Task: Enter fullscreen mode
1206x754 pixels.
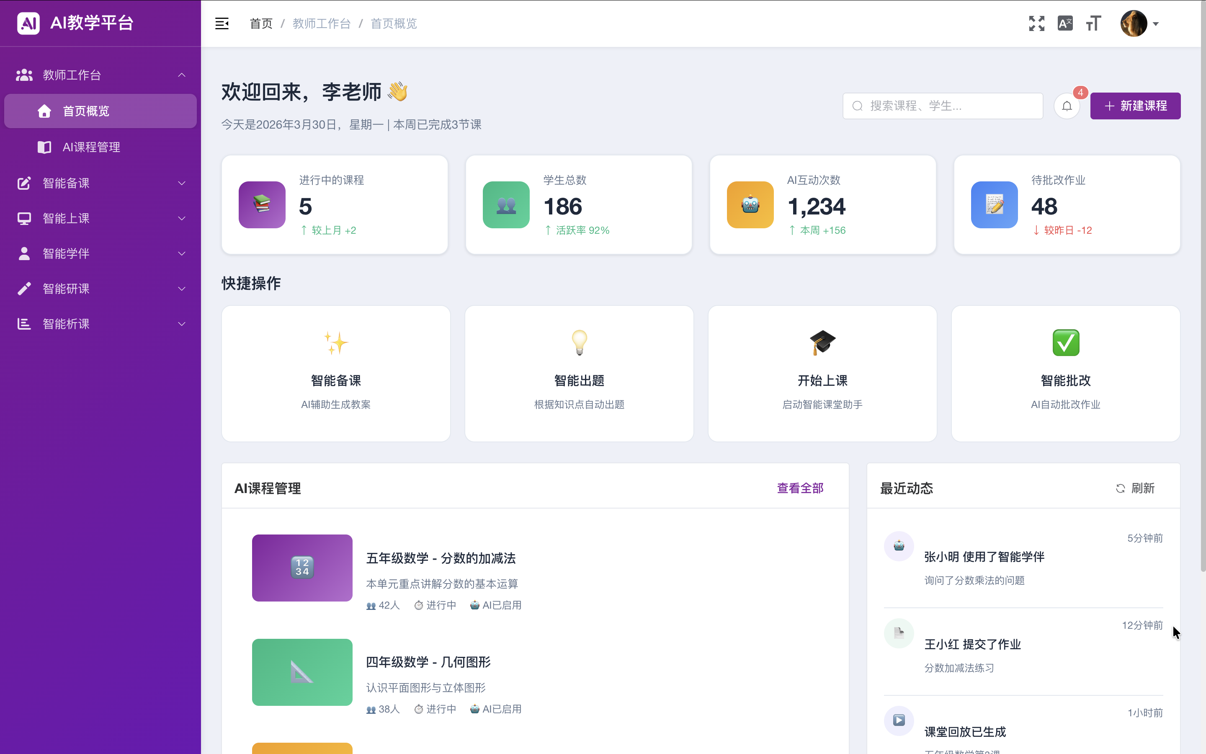Action: click(x=1036, y=23)
